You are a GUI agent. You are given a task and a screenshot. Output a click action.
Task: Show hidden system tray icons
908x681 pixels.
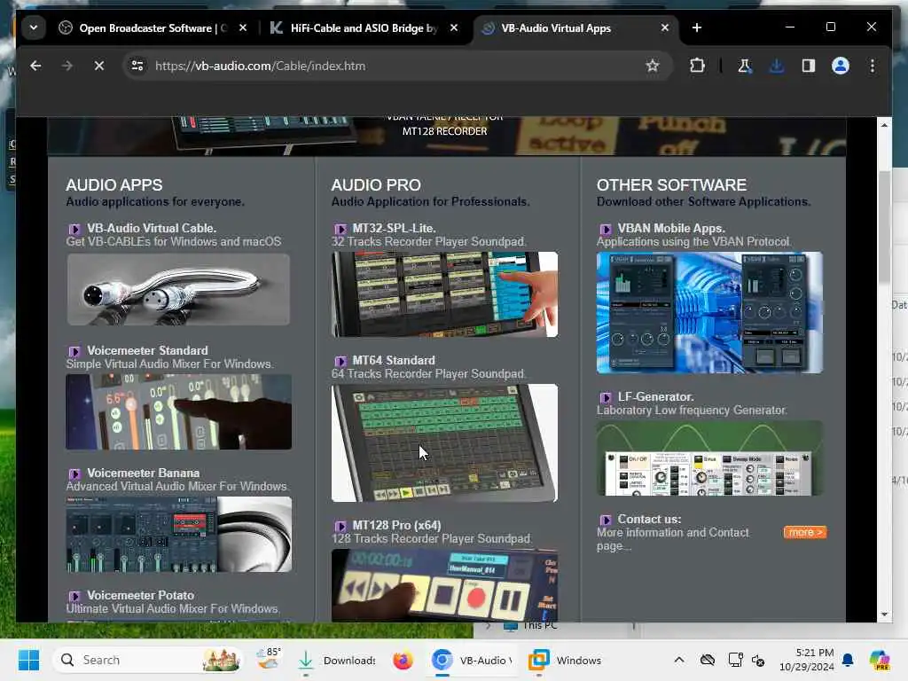point(678,660)
